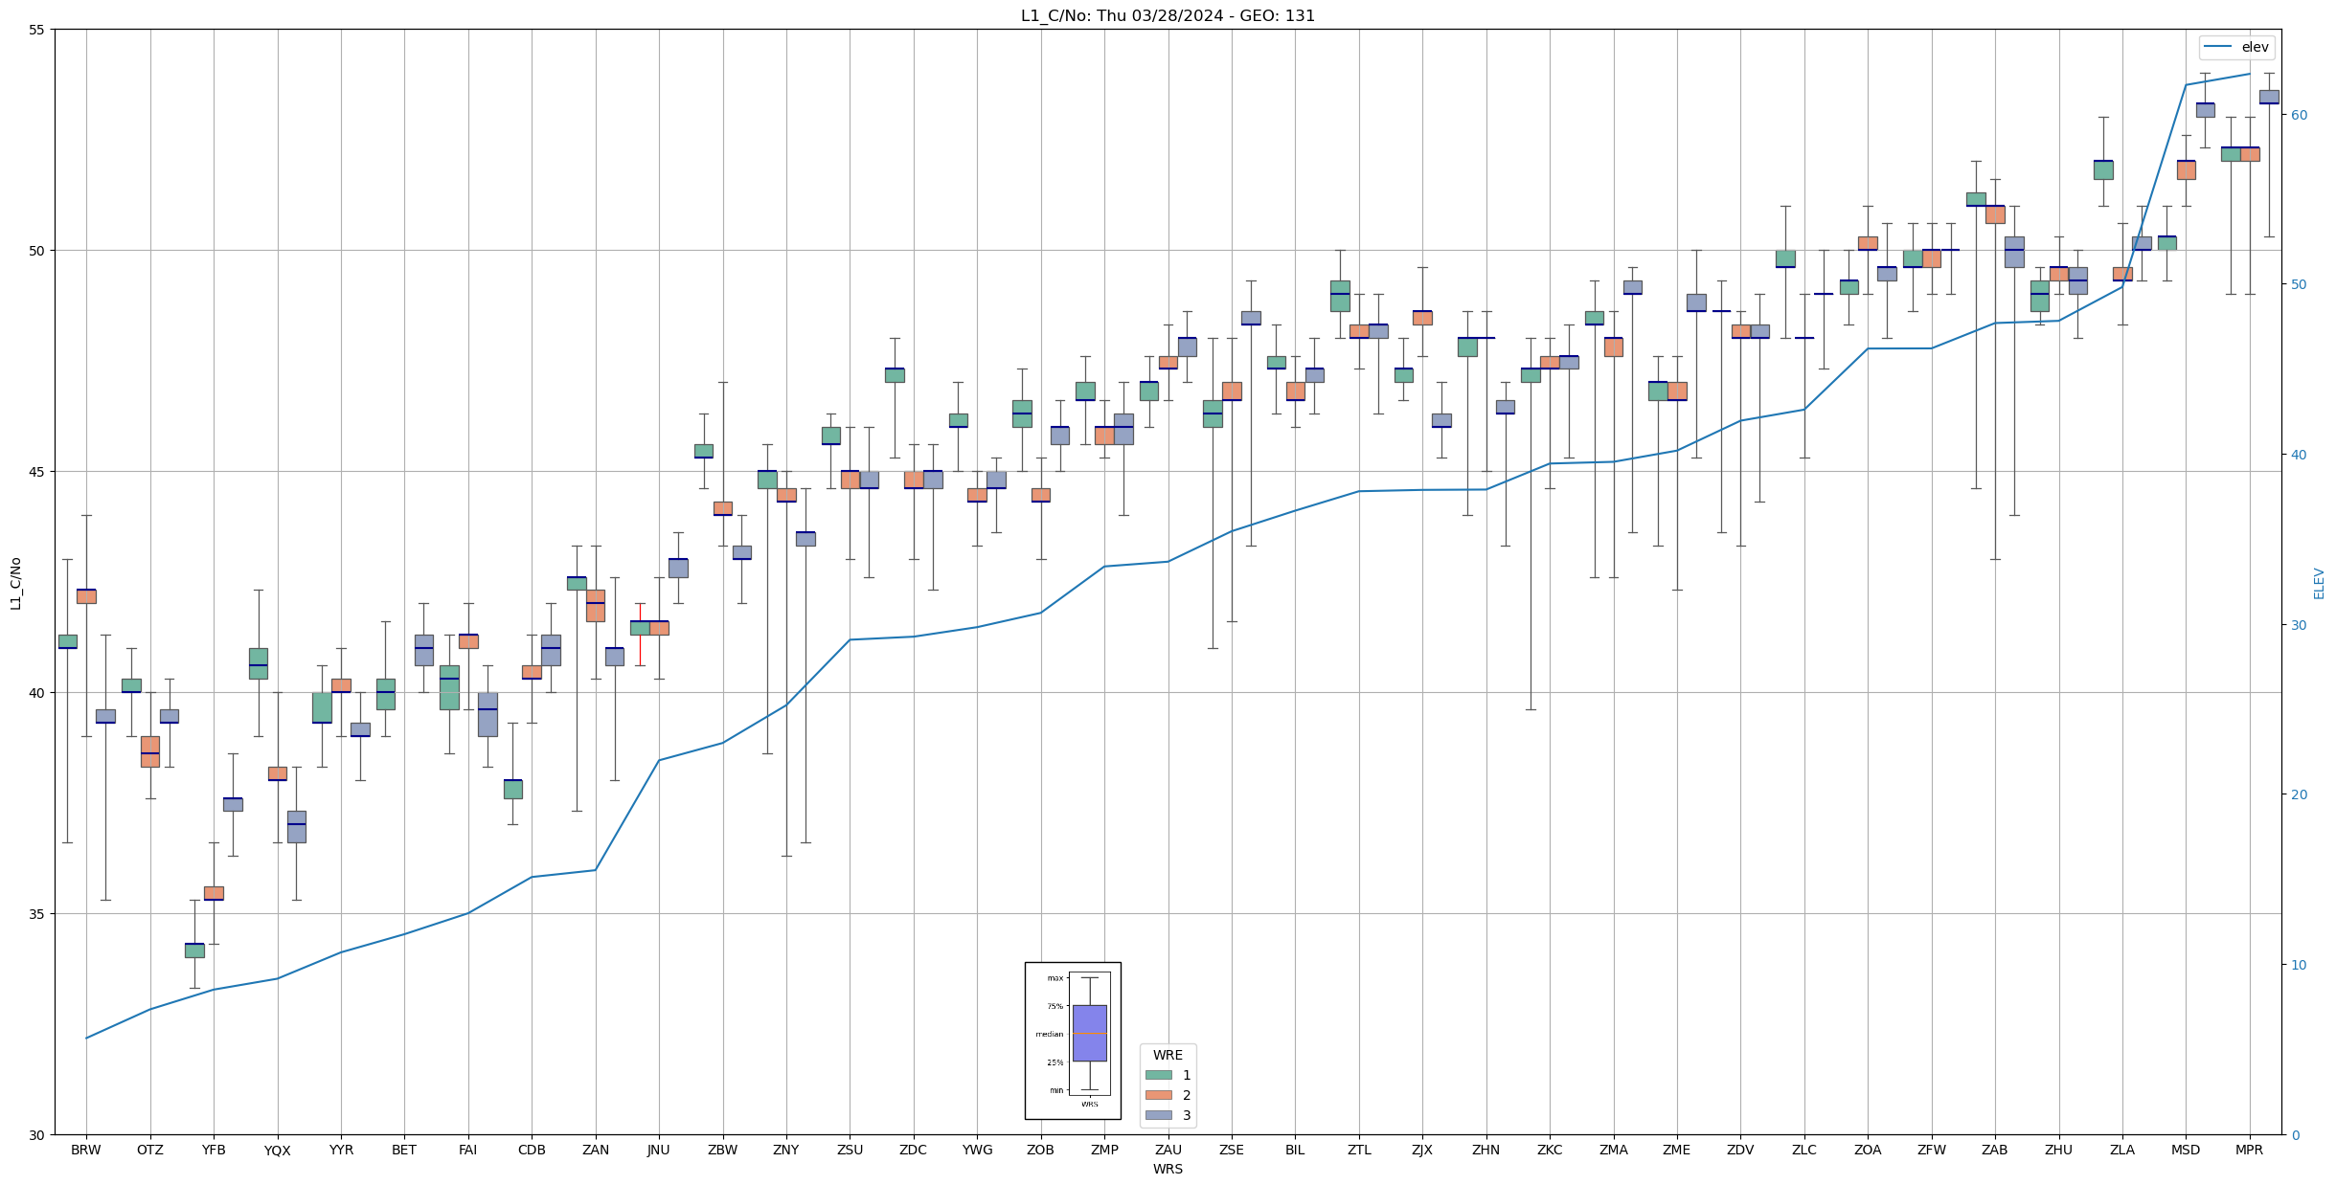This screenshot has height=1185, width=2336.
Task: Click the ZME x-axis label
Action: [1677, 1150]
